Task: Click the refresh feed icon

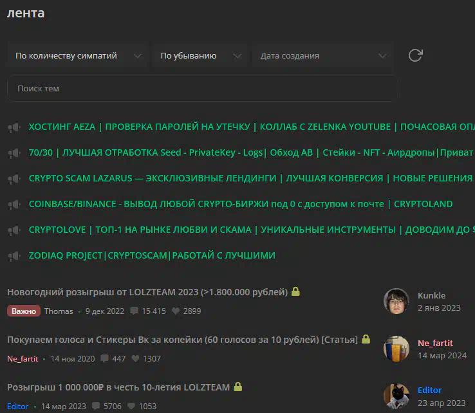Action: coord(415,55)
